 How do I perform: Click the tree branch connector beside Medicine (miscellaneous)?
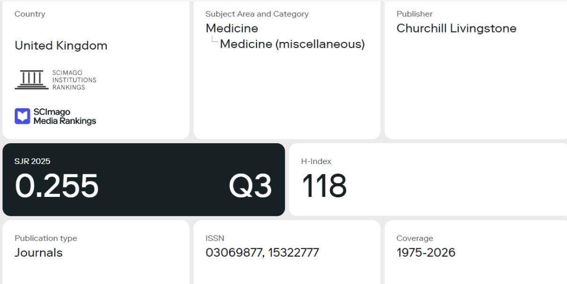(215, 40)
